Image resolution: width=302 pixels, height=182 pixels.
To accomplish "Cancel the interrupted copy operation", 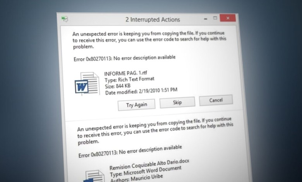I will click(216, 100).
